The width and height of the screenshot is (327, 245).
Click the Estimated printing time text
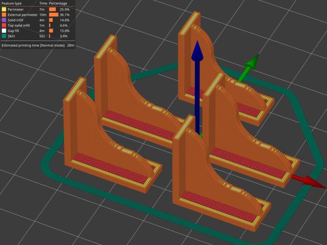(37, 45)
